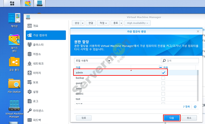
Task: Click the 설정 gear sidebar icon
Action: tap(29, 92)
